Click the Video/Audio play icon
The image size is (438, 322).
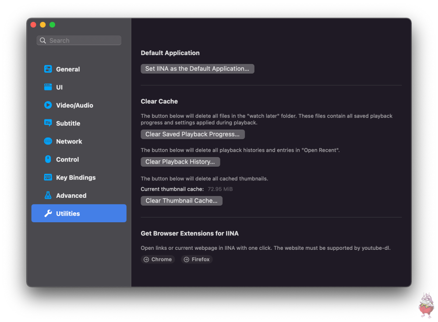(48, 105)
